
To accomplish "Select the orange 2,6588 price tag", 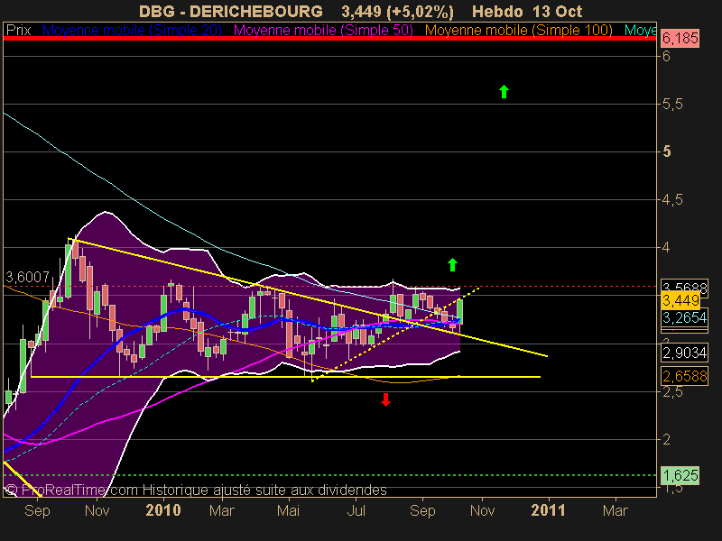I will 685,376.
